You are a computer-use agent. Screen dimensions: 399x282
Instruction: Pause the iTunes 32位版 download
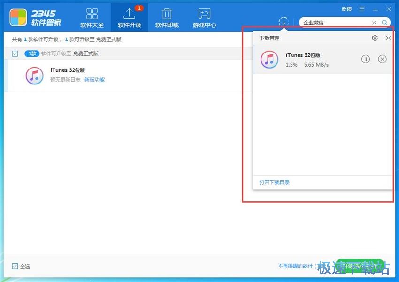pos(365,59)
